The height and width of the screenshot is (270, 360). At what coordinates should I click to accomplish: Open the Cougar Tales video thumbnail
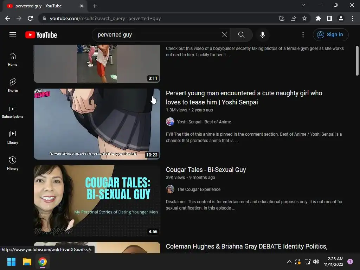point(97,201)
